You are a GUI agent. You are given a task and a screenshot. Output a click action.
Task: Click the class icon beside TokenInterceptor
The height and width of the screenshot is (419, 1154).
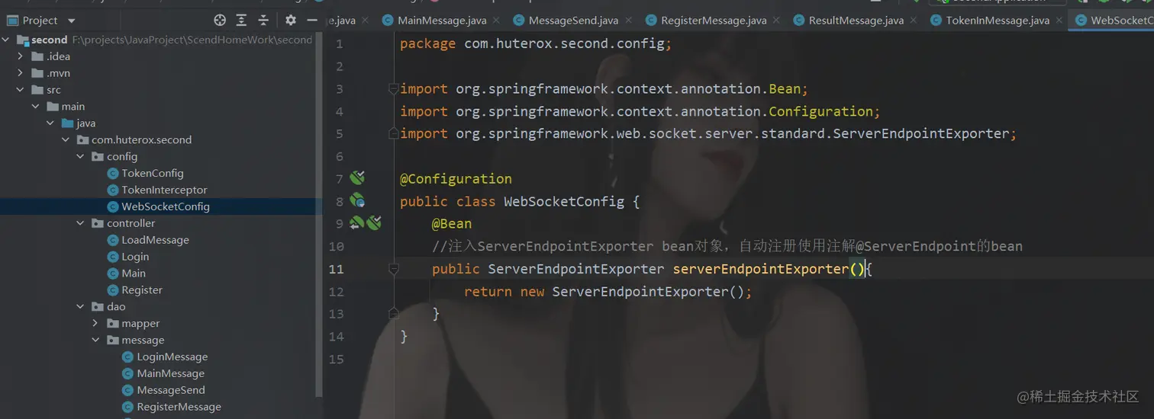coord(113,190)
